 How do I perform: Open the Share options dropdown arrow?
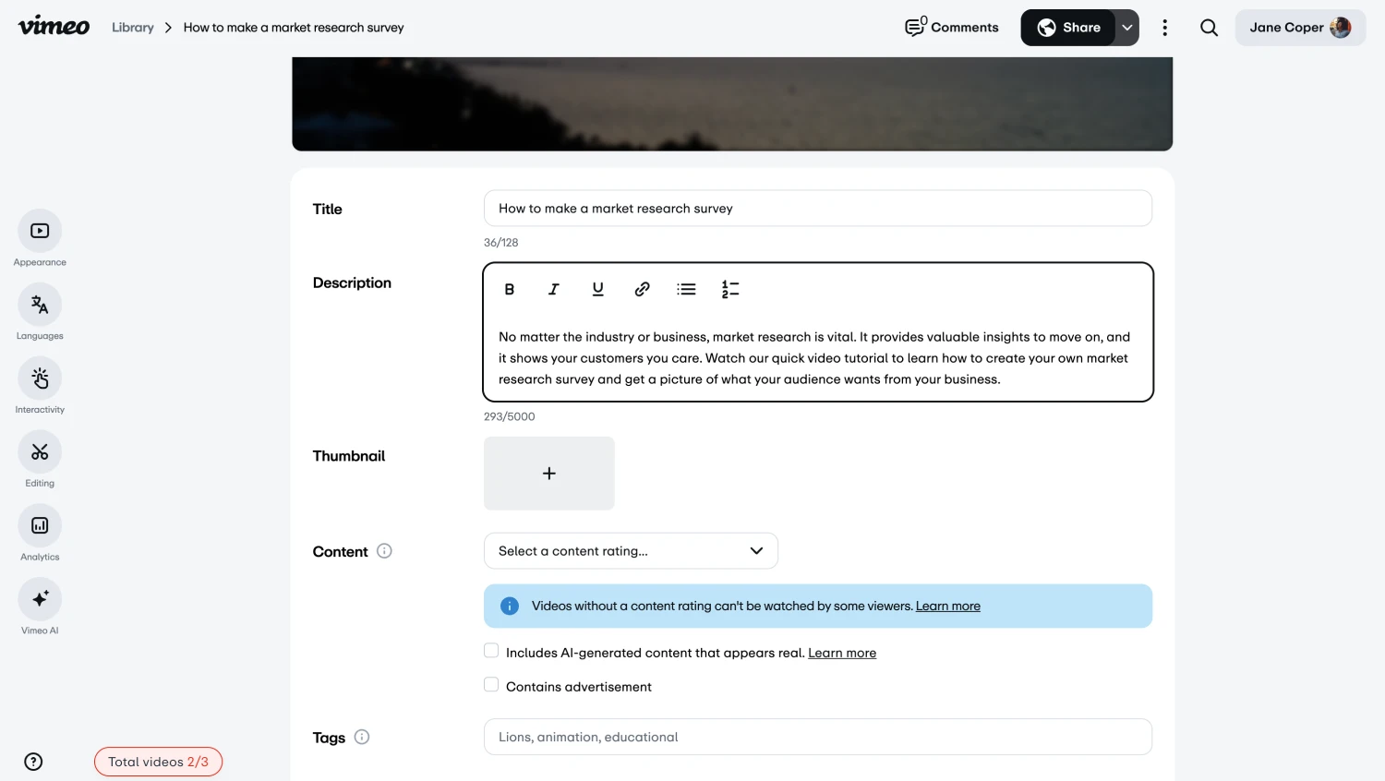click(x=1127, y=28)
